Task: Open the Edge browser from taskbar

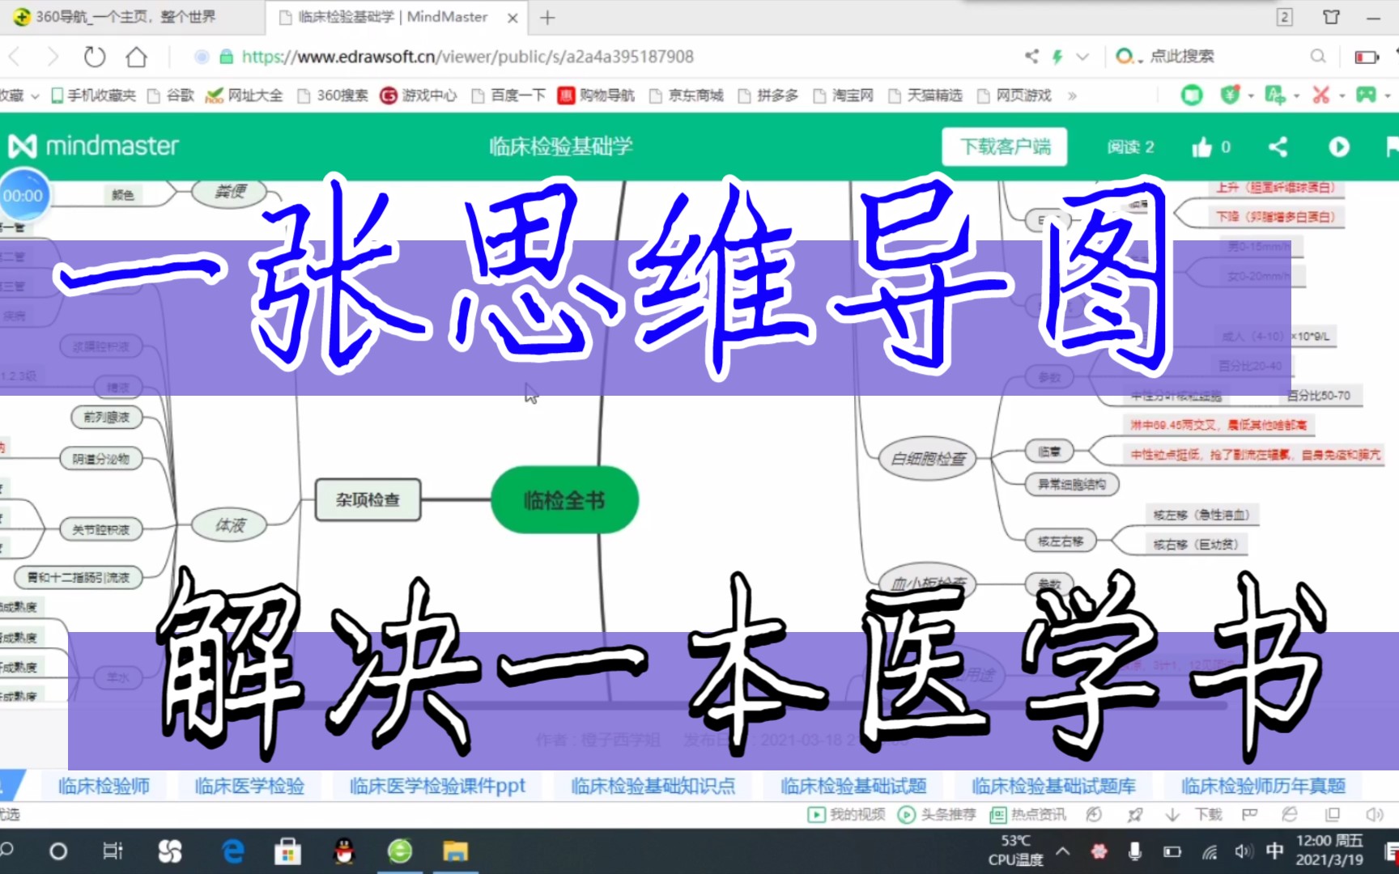Action: pos(233,851)
